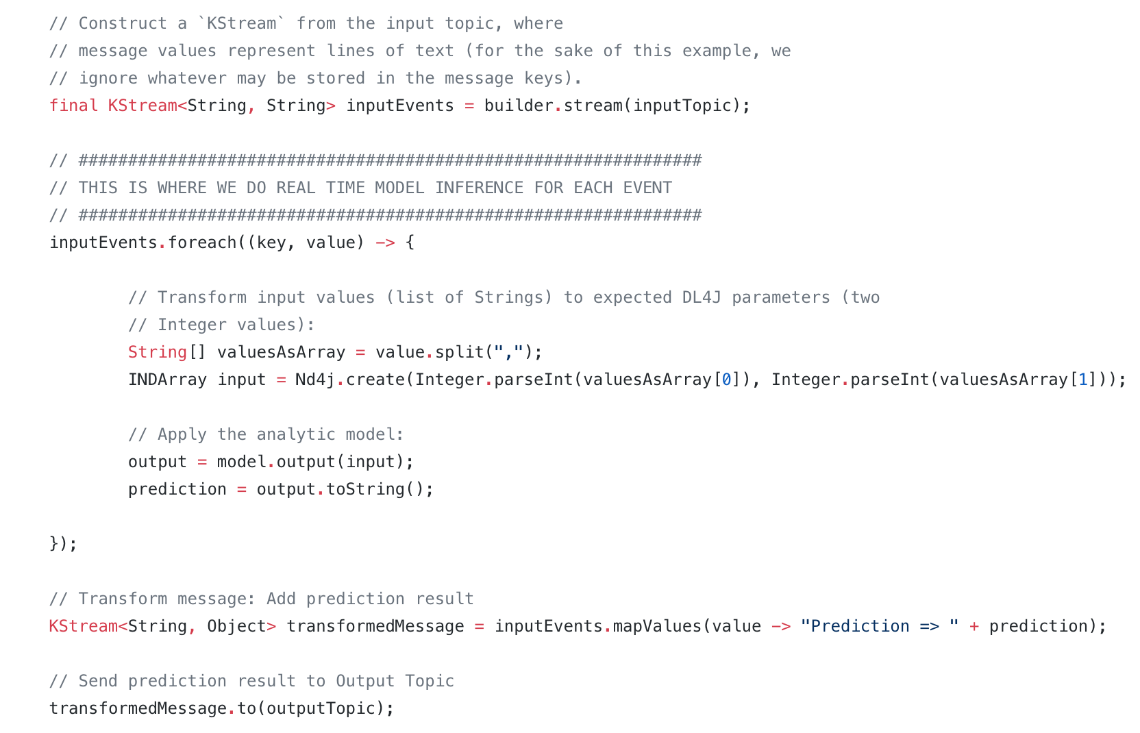Click "model" in the model.output call

click(x=241, y=462)
